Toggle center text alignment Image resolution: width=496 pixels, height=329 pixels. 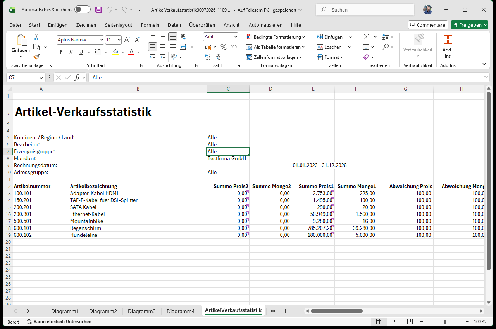[x=163, y=47]
